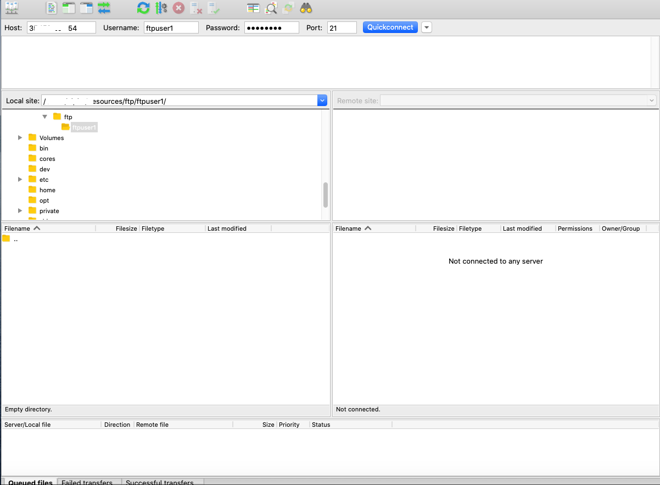The width and height of the screenshot is (660, 485).
Task: Sort local files by Filesize column
Action: pyautogui.click(x=118, y=228)
